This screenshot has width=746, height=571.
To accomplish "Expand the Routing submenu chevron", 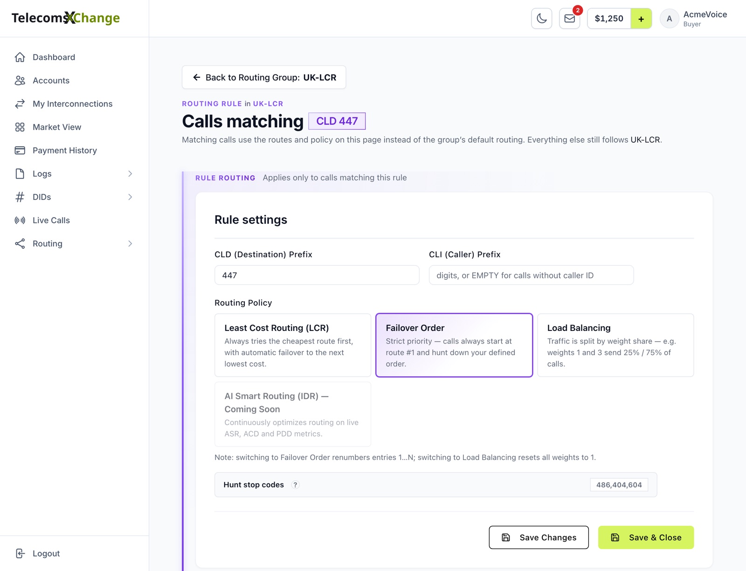I will [x=130, y=244].
